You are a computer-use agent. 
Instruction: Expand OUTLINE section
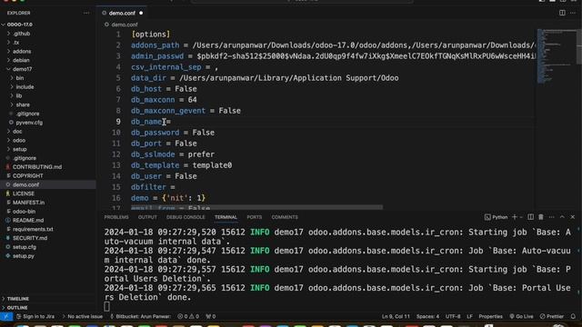click(17, 308)
